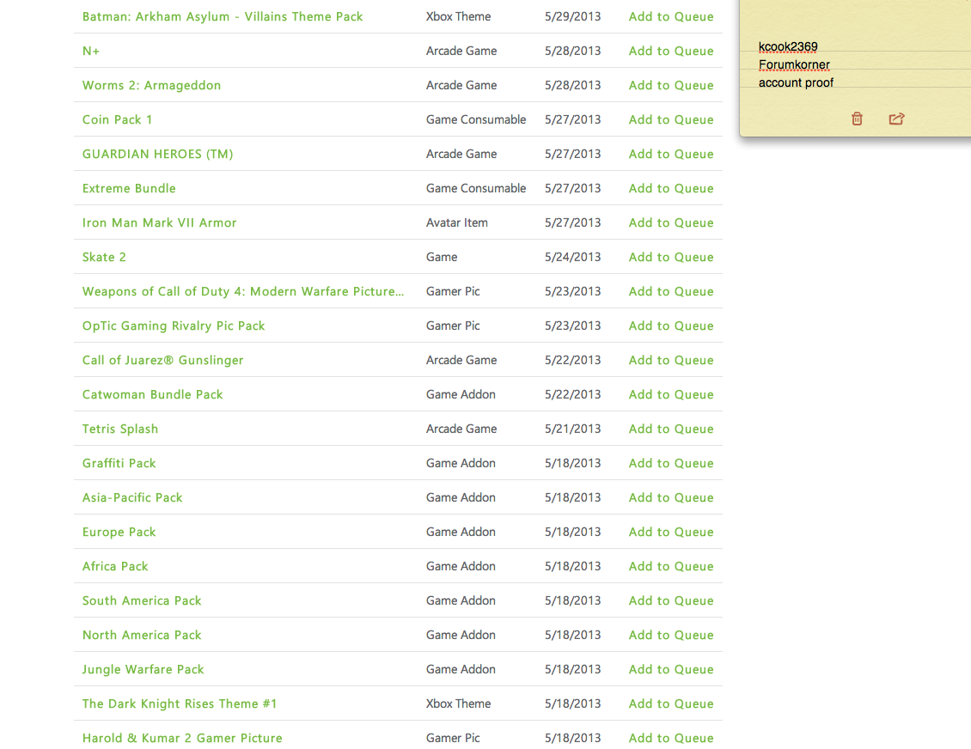Add Call of Juarez Gunslinger to queue
Image resolution: width=971 pixels, height=749 pixels.
tap(671, 360)
